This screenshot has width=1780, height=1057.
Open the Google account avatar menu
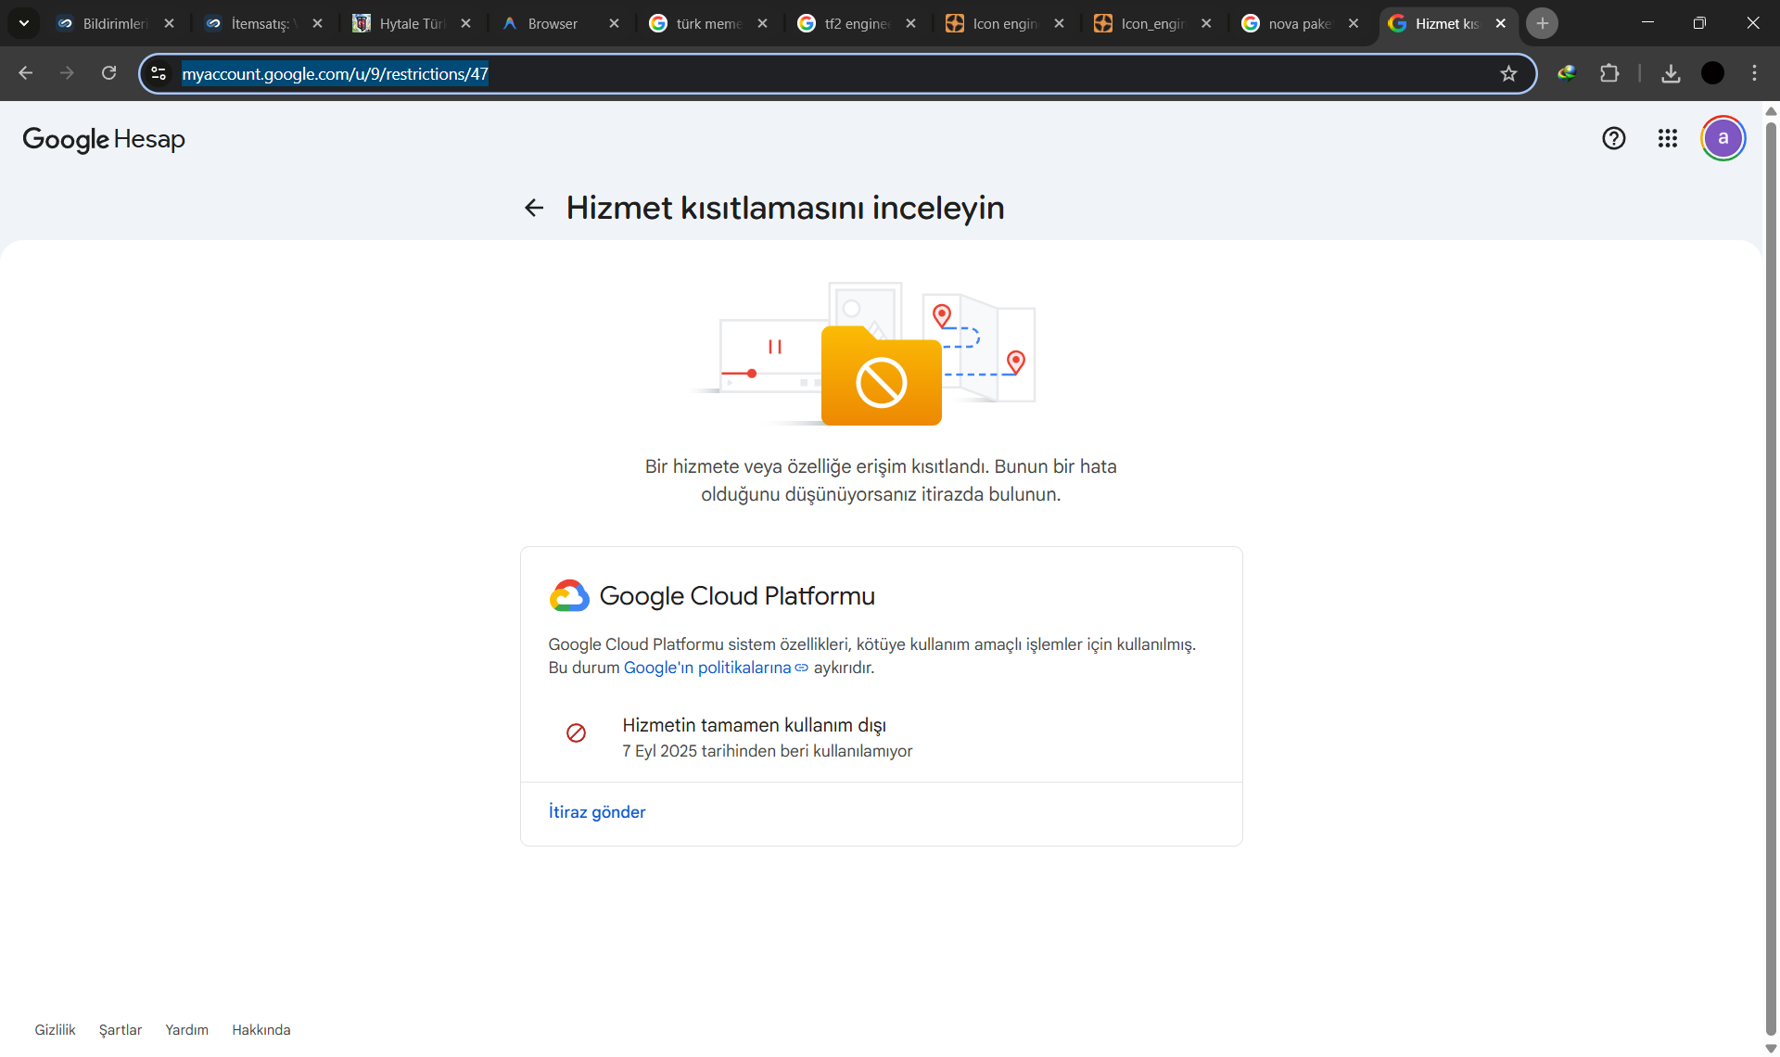coord(1723,138)
